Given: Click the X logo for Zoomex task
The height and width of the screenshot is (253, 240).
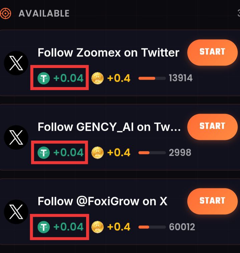Looking at the screenshot, I should coord(16,63).
